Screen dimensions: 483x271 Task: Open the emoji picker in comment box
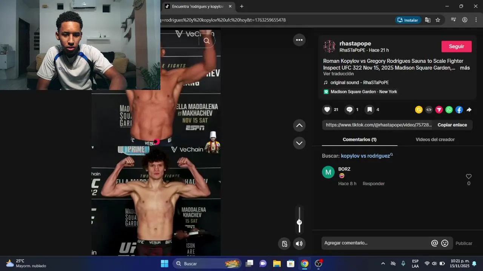445,243
